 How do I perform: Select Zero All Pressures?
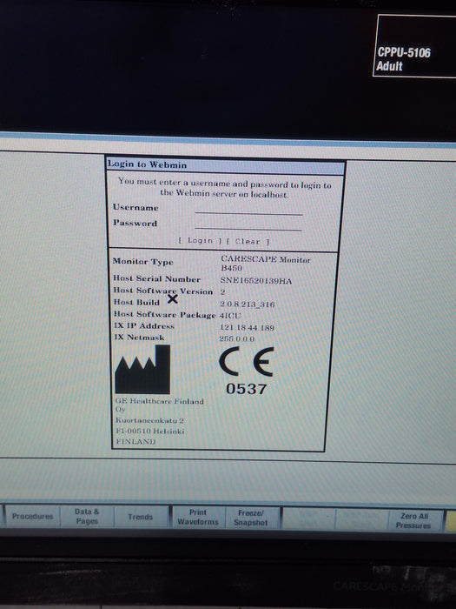point(413,520)
